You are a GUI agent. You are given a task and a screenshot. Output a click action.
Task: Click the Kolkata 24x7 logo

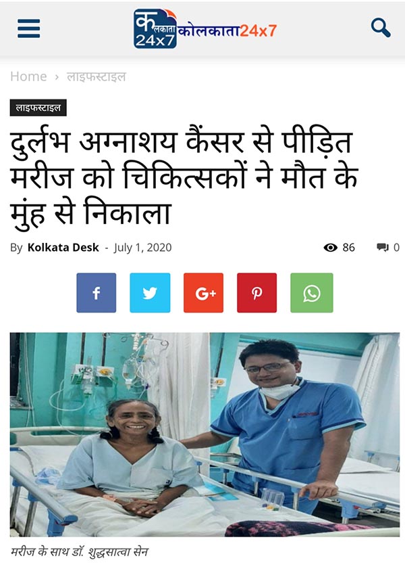pyautogui.click(x=155, y=28)
